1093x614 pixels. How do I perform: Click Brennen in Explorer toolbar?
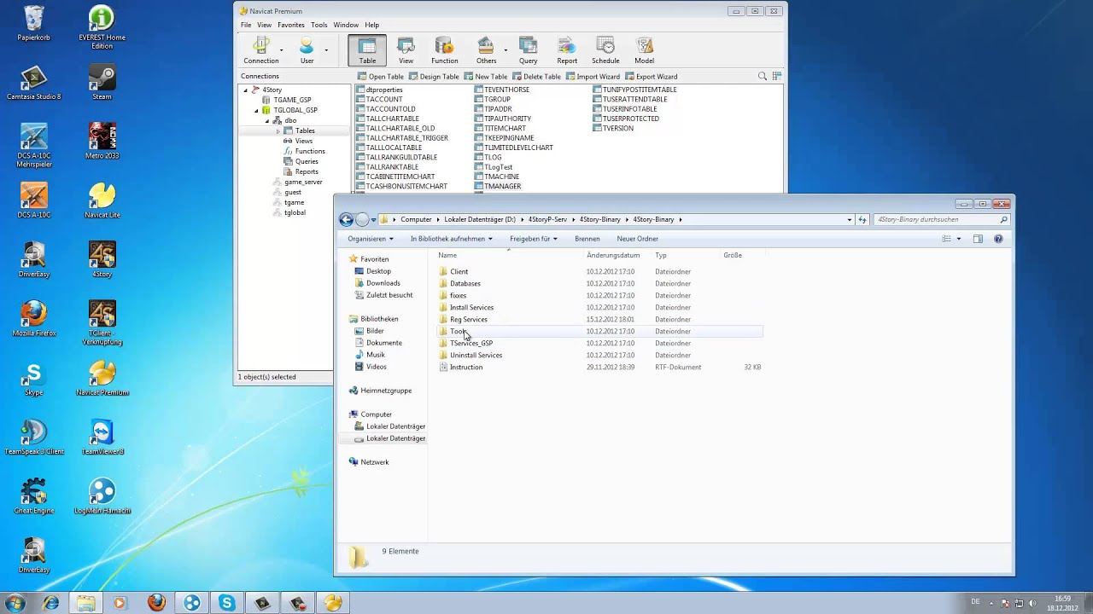click(x=587, y=239)
